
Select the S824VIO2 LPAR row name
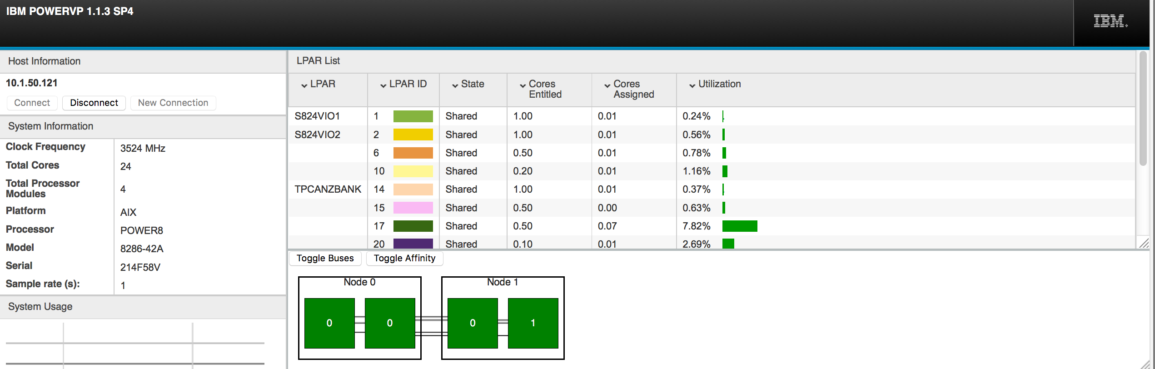tap(317, 135)
